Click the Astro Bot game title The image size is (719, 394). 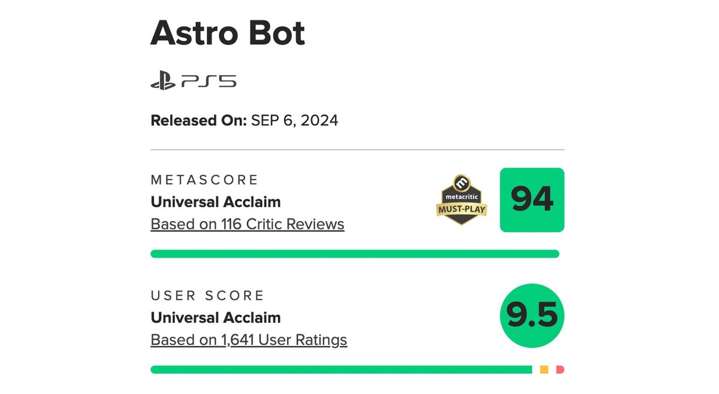228,34
